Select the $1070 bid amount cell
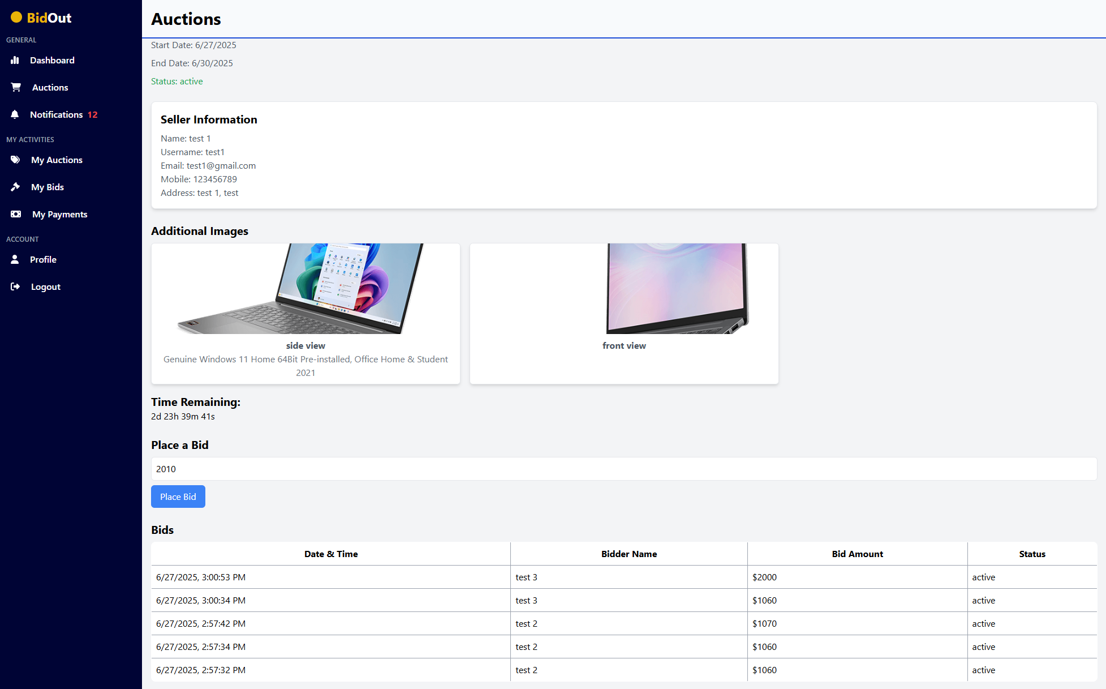Screen dimensions: 1106x689 tap(858, 623)
